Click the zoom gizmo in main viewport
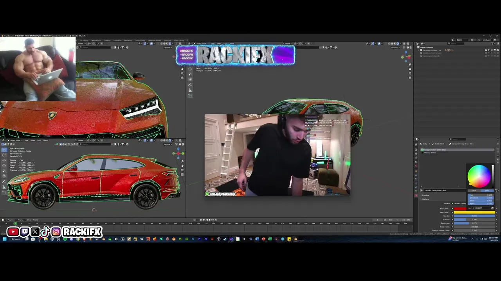501x281 pixels. (410, 64)
